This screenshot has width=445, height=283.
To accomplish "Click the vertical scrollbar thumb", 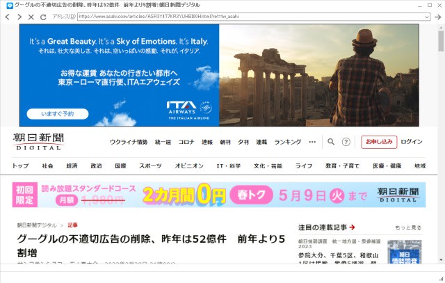I will click(441, 41).
